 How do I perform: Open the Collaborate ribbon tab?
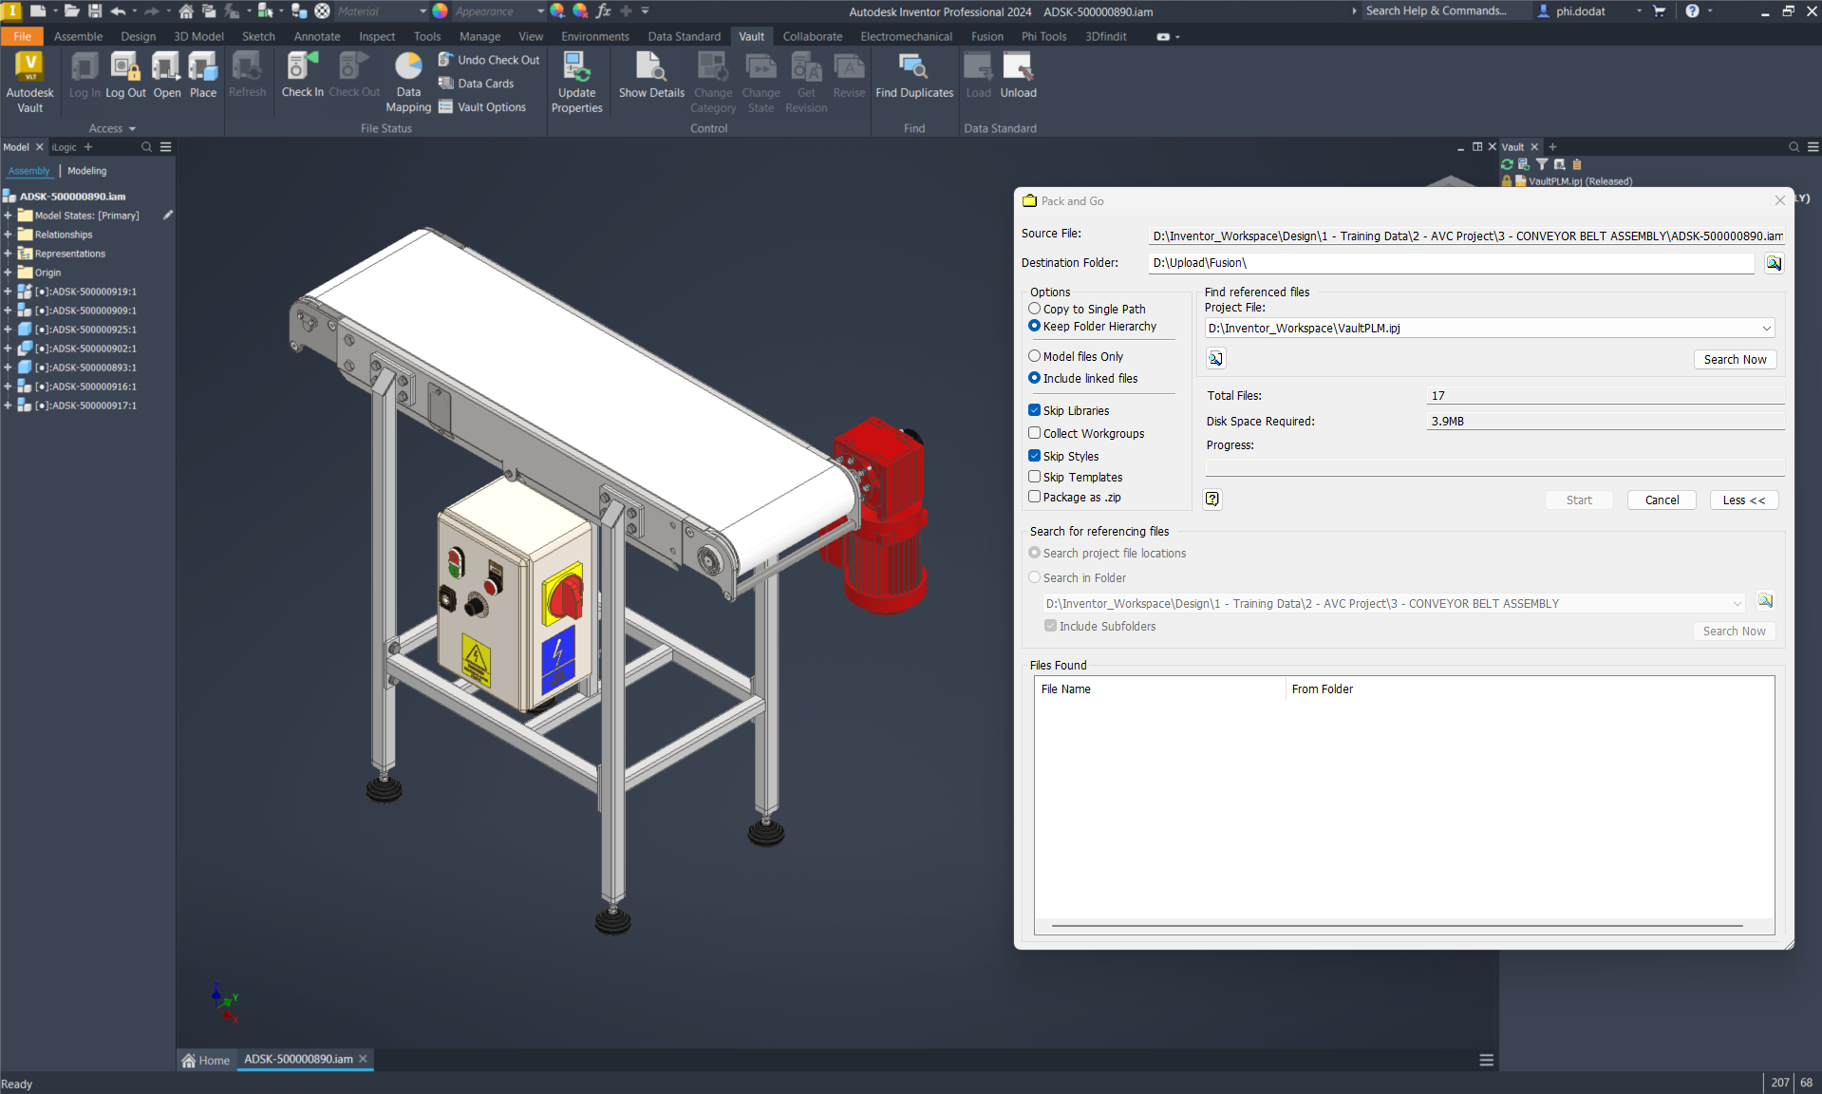pyautogui.click(x=812, y=36)
